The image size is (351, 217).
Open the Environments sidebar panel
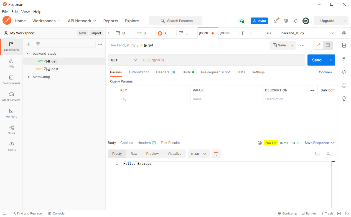[11, 80]
